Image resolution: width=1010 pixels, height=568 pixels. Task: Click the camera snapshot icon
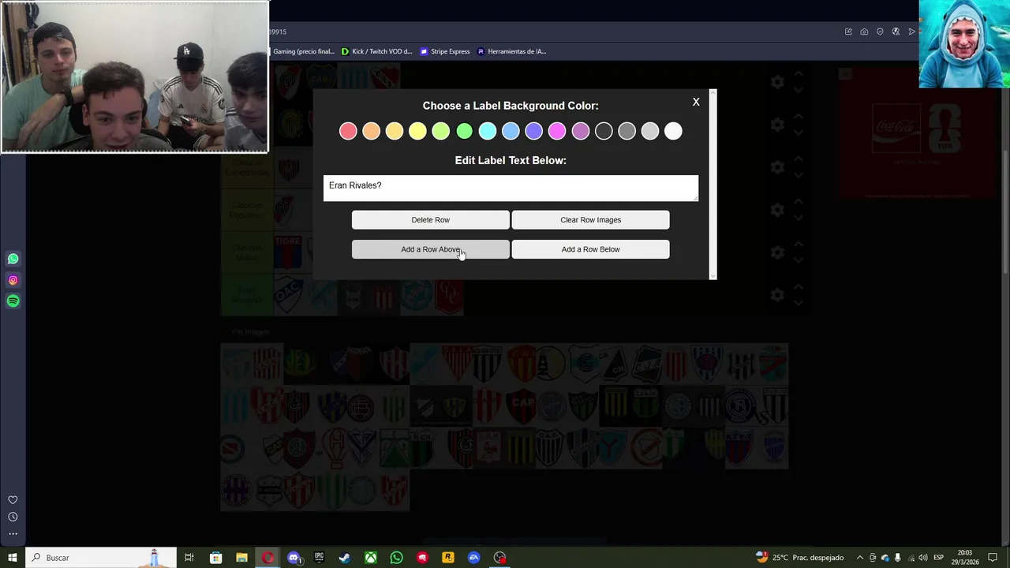coord(864,32)
